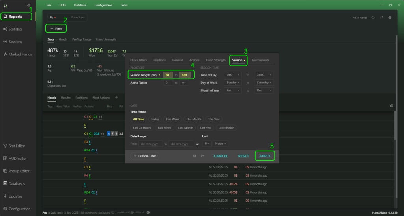Viewport: 404px width, 216px height.
Task: Go to Marked Hands in sidebar
Action: (17, 54)
